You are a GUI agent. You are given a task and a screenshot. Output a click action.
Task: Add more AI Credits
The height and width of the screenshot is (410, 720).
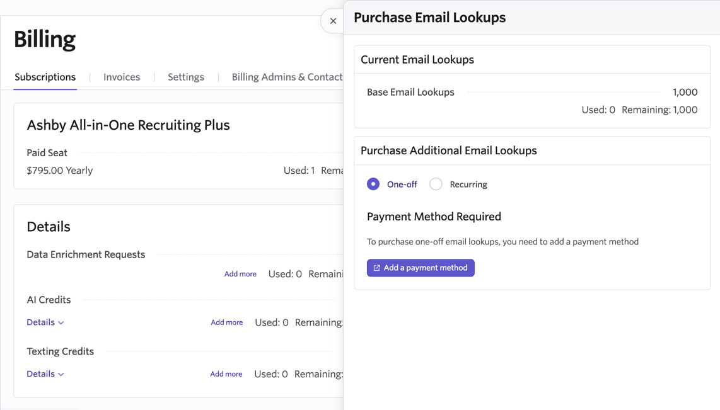tap(227, 322)
